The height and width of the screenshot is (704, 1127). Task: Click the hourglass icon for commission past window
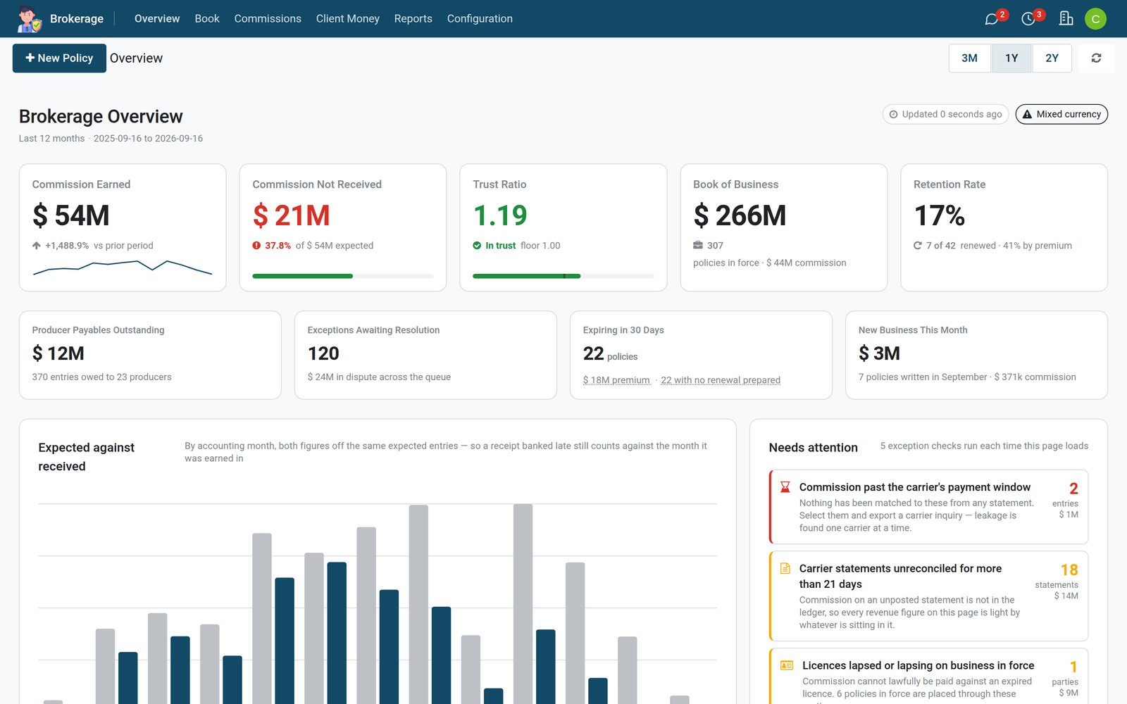785,487
